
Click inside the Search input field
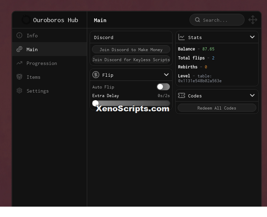tap(217, 20)
